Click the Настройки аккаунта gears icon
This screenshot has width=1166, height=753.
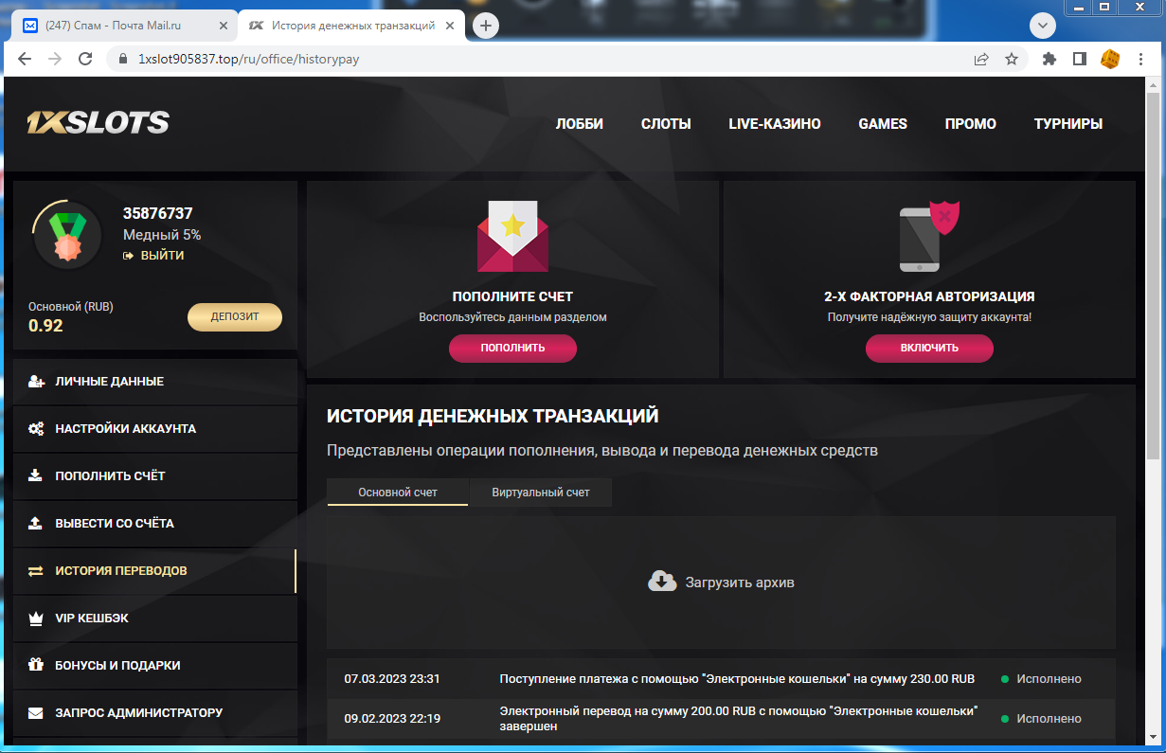tap(36, 429)
